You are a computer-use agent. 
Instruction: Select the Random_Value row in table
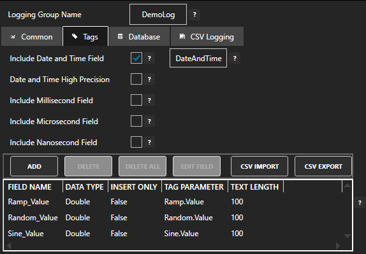(173, 218)
